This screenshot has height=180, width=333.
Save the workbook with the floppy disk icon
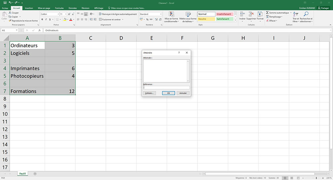5,2
